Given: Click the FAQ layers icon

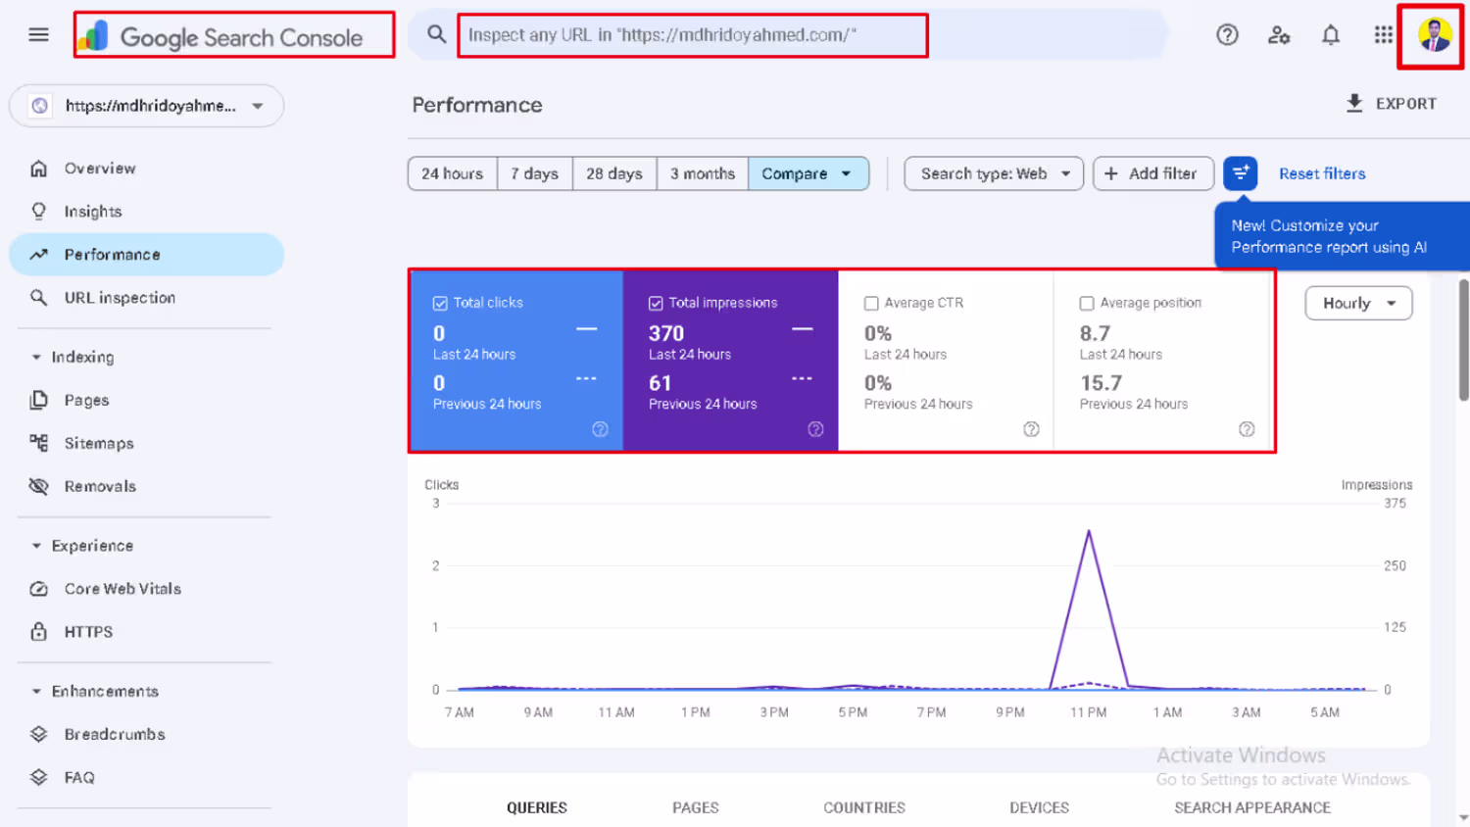Looking at the screenshot, I should click(39, 777).
